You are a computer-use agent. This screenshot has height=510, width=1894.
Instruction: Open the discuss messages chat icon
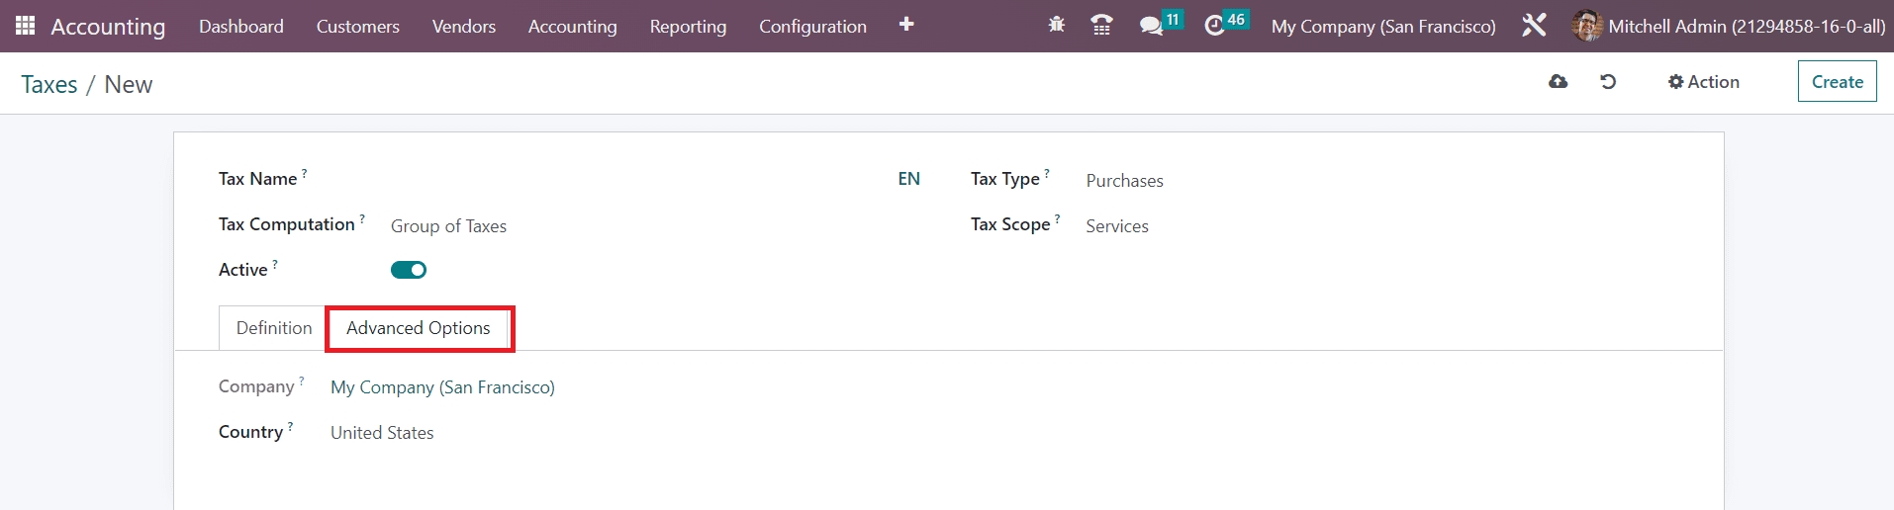coord(1151,26)
